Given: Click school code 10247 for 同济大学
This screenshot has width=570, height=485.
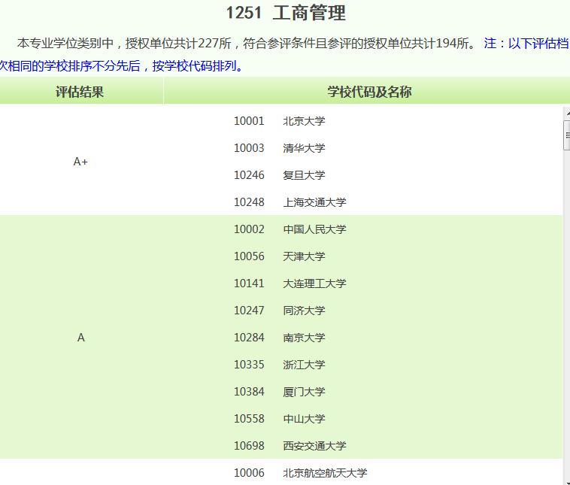Looking at the screenshot, I should (249, 311).
